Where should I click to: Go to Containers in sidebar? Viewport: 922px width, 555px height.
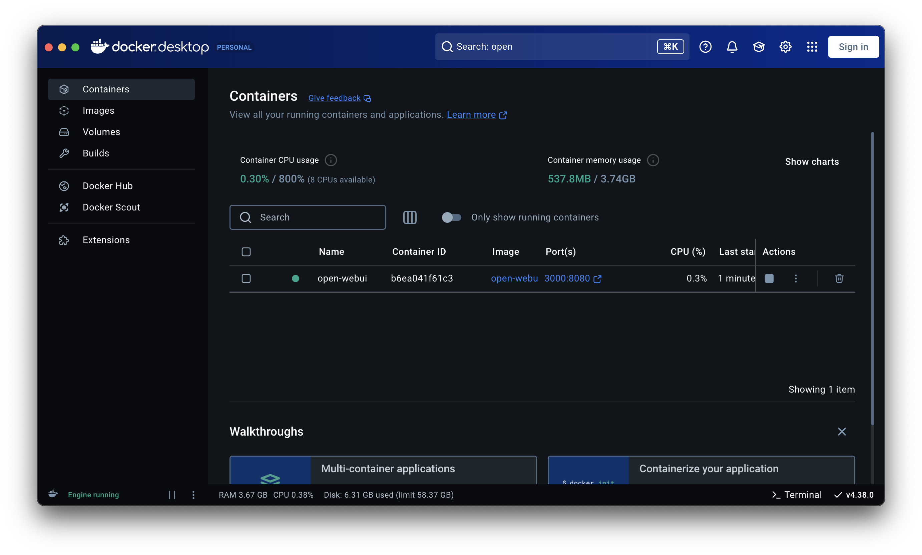pos(121,89)
